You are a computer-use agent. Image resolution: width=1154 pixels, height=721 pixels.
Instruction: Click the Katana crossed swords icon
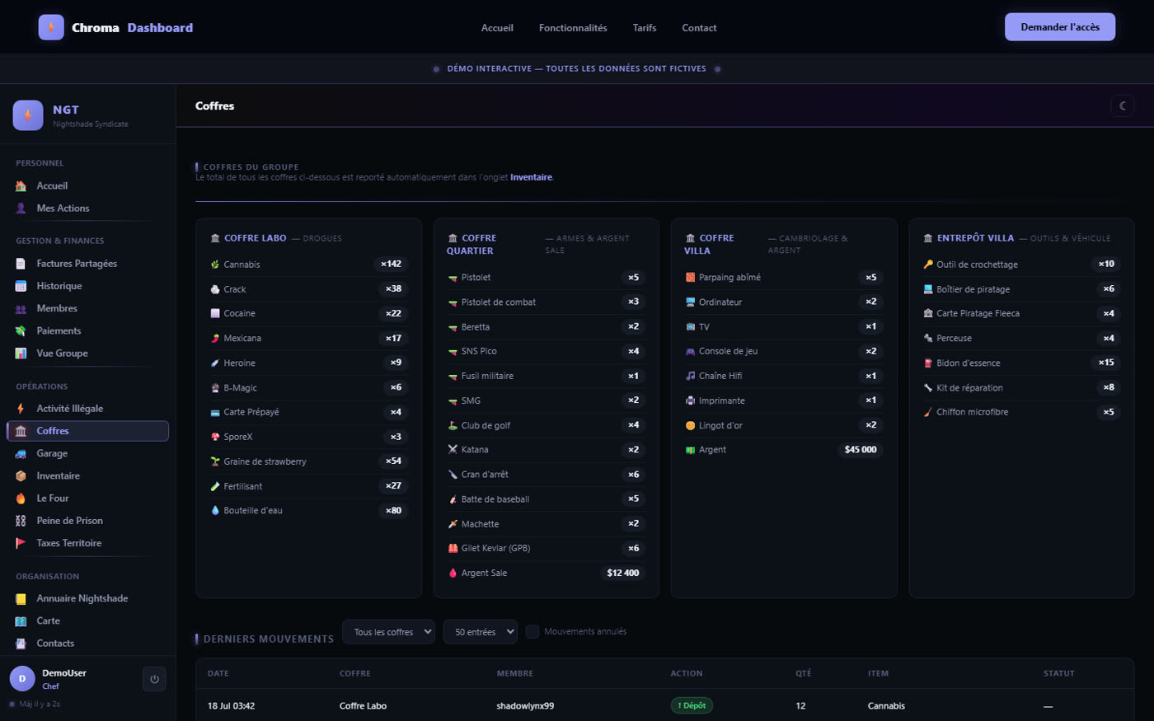coord(453,450)
